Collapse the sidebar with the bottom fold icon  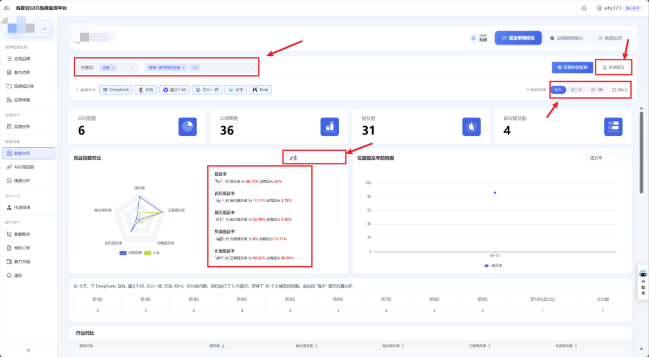point(29,350)
